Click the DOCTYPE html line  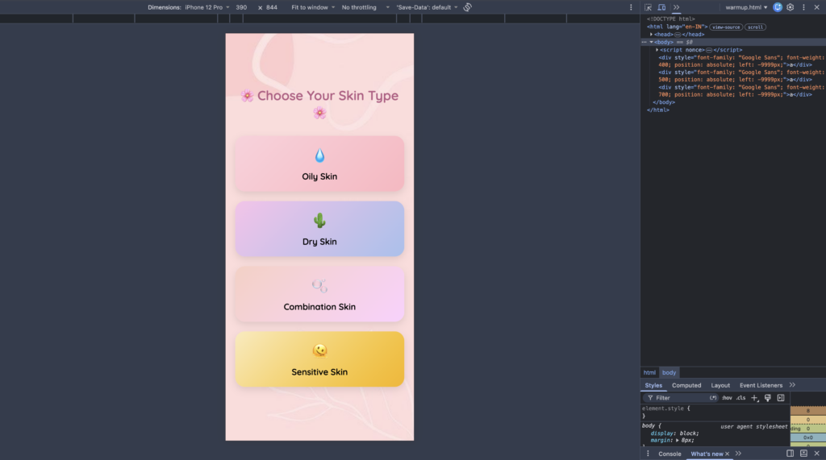click(670, 19)
